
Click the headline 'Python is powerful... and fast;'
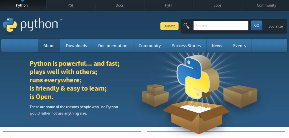(x=75, y=64)
